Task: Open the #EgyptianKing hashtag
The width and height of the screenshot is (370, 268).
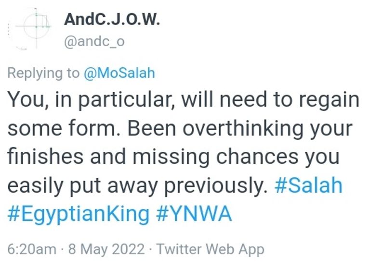Action: coord(79,214)
